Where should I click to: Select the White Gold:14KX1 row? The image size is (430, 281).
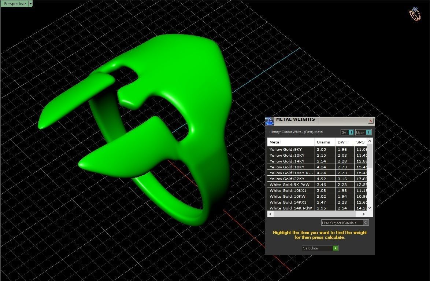coord(317,202)
